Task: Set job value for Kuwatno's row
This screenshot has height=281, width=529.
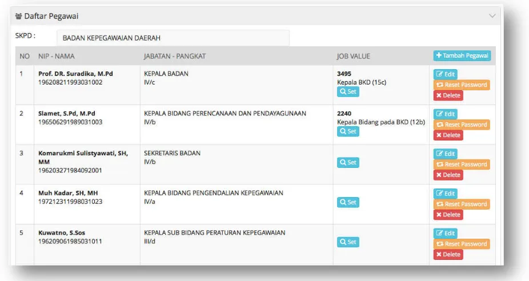Action: tap(348, 242)
